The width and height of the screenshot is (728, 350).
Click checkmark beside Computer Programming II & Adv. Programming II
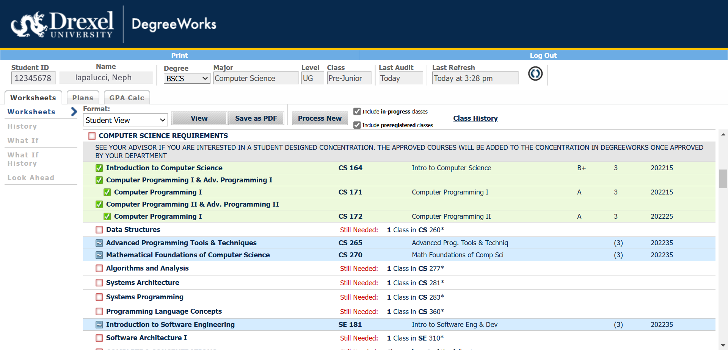click(99, 204)
